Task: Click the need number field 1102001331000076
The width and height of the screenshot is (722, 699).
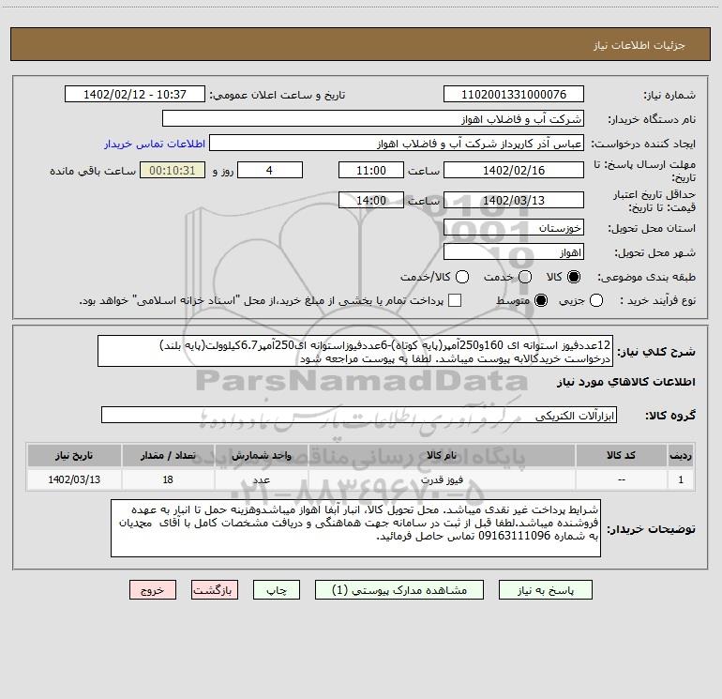Action: [x=514, y=95]
